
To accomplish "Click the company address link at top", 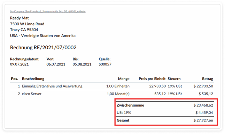I will [x=48, y=11].
